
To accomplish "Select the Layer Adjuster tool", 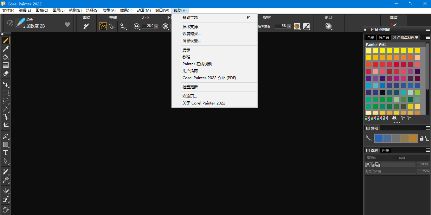I will click(x=6, y=85).
